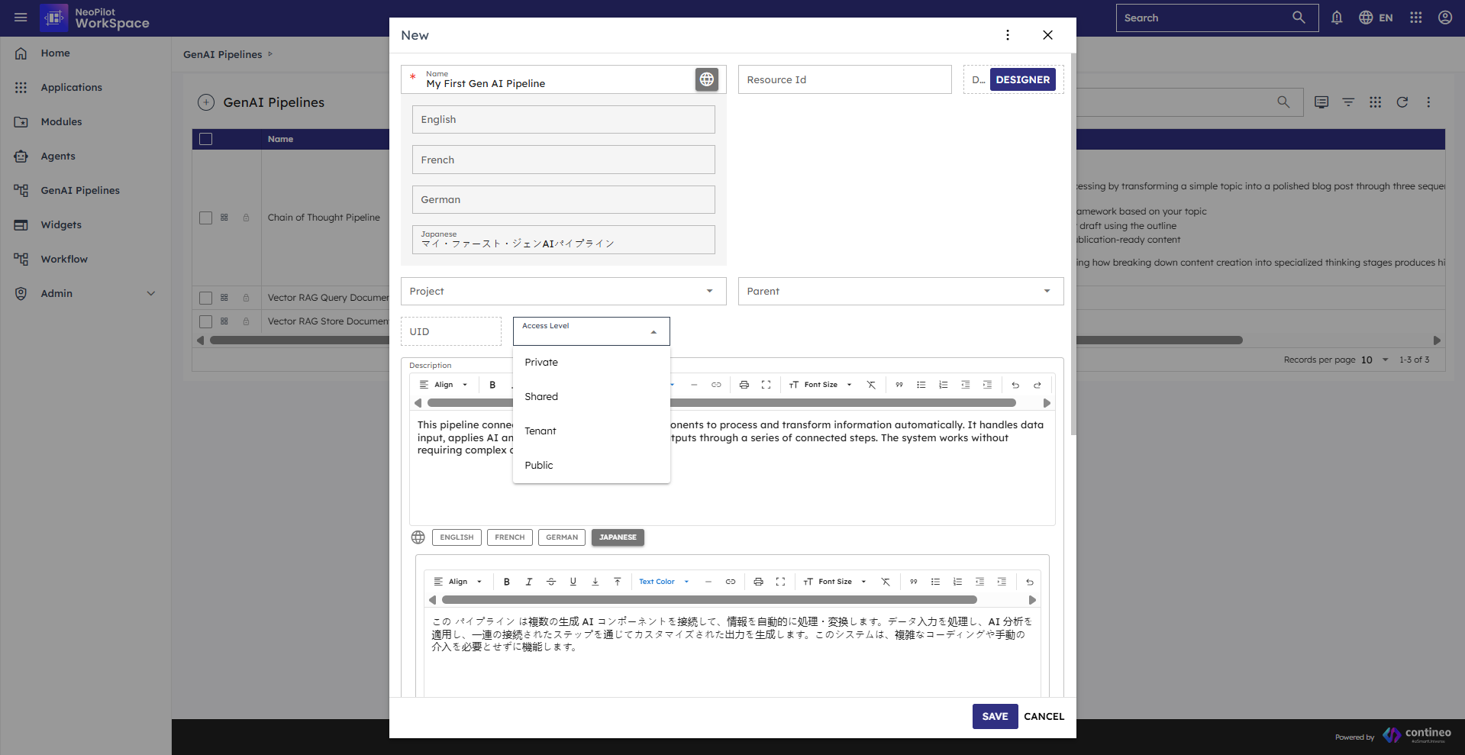This screenshot has height=755, width=1465.
Task: Click the globe translation icon beside Name
Action: 706,79
